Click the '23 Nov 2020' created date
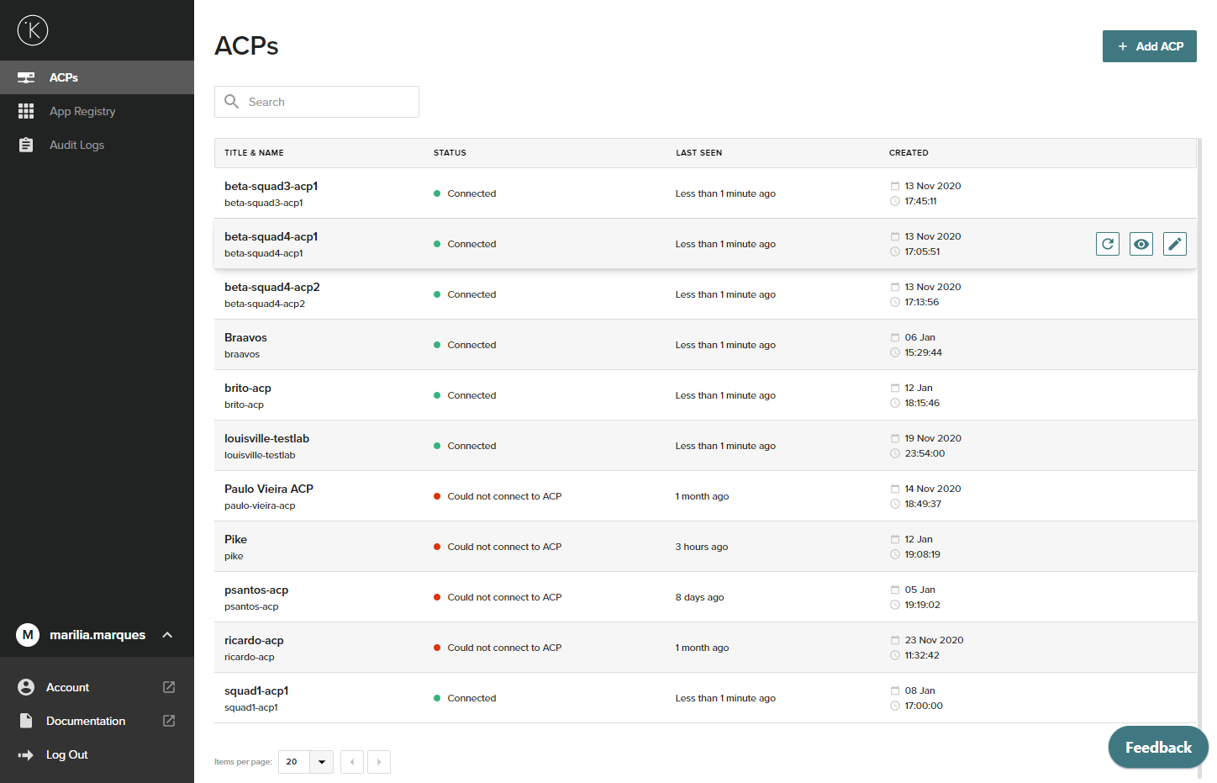 pos(934,640)
